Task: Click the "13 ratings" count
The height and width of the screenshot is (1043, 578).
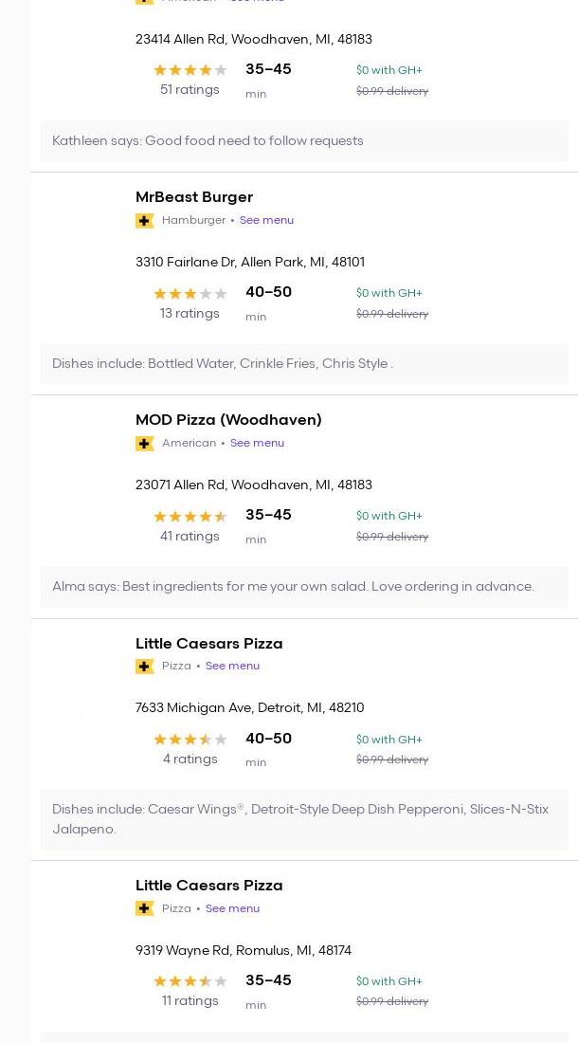Action: [190, 314]
